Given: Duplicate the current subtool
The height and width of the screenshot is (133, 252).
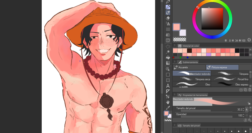Looking at the screenshot, I should click(x=245, y=90).
